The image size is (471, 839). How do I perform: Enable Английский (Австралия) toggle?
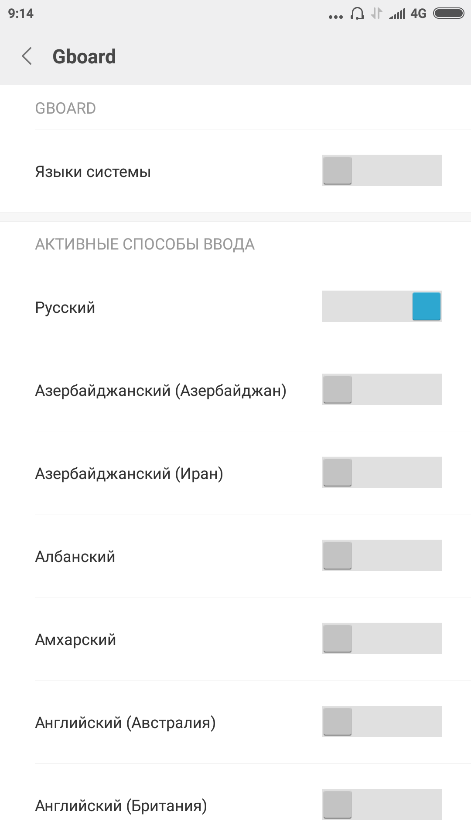point(382,721)
